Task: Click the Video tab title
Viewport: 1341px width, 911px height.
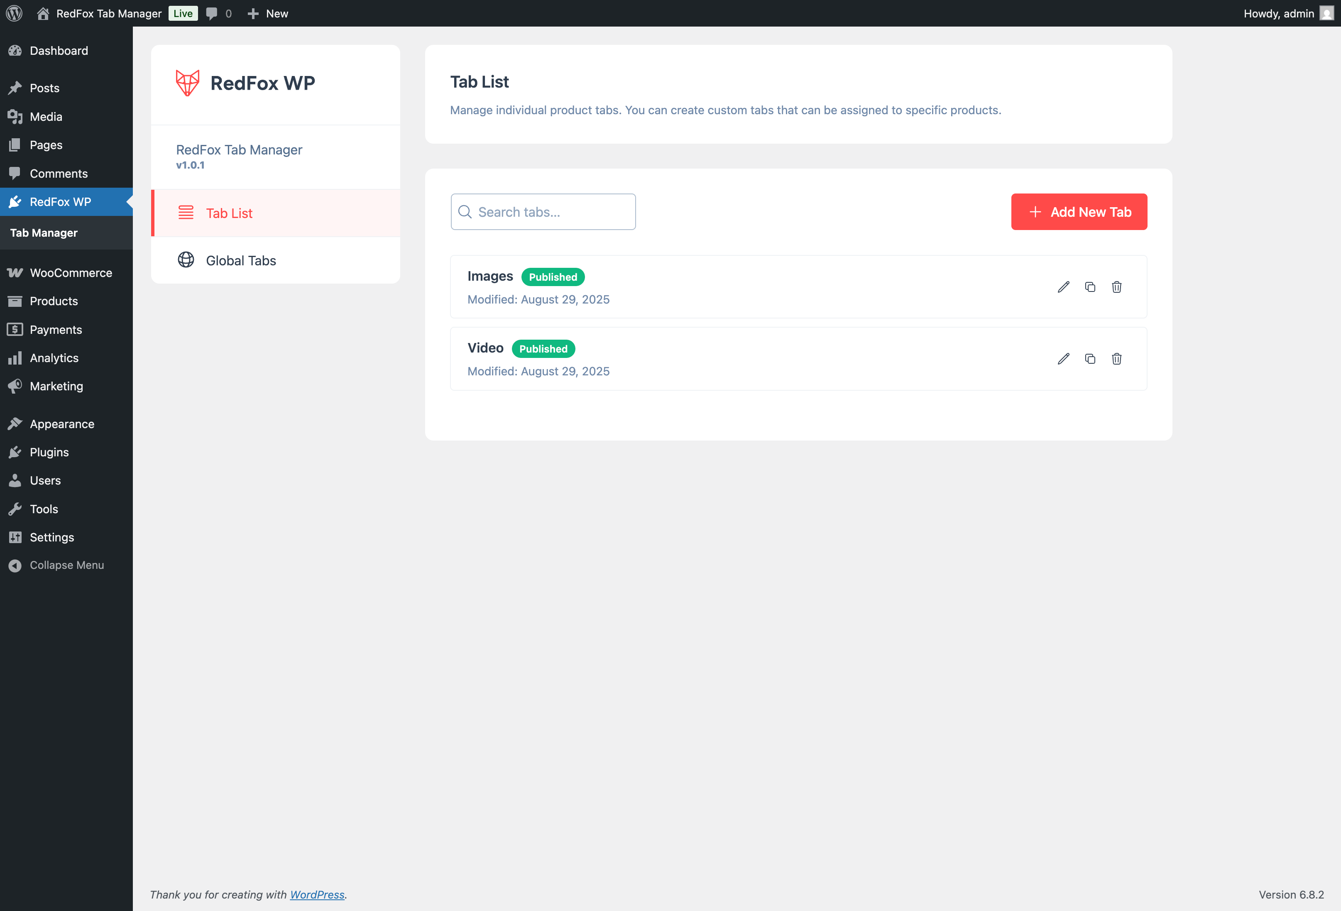Action: pos(485,348)
